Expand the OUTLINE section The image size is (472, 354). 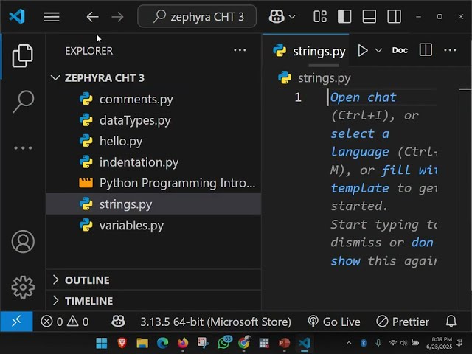pyautogui.click(x=153, y=280)
